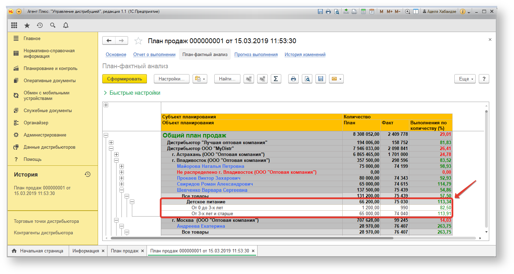Expand the г. Астрахань row

click(x=117, y=154)
